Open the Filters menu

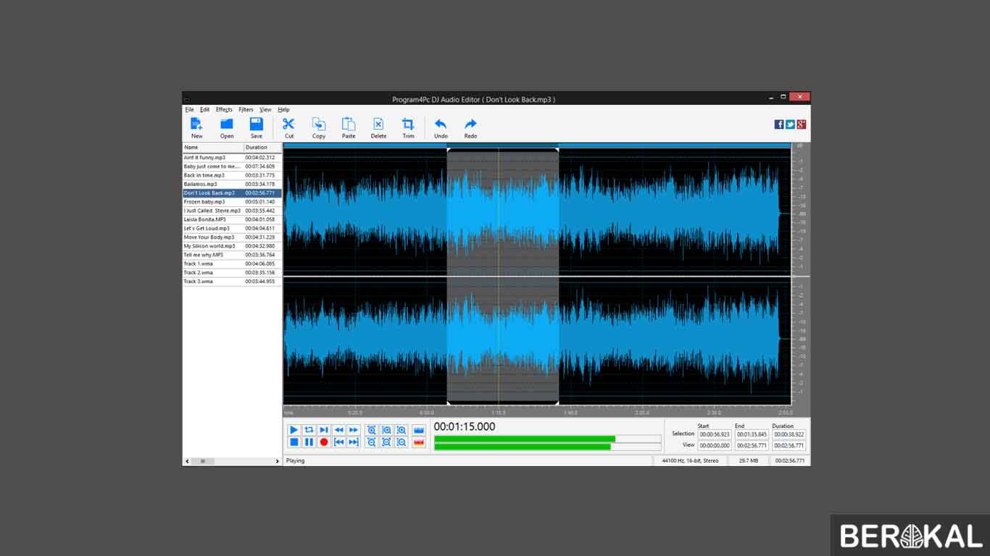click(245, 109)
